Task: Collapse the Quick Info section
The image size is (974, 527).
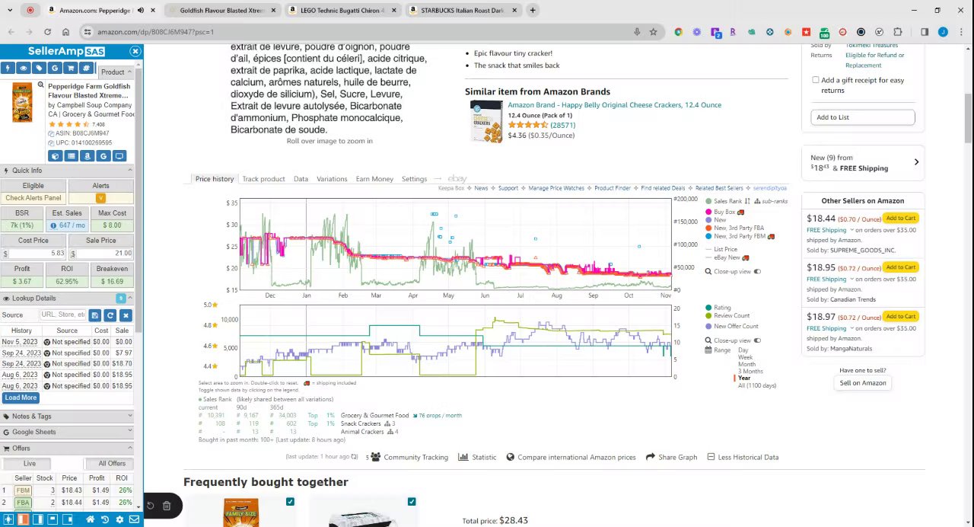Action: click(68, 171)
